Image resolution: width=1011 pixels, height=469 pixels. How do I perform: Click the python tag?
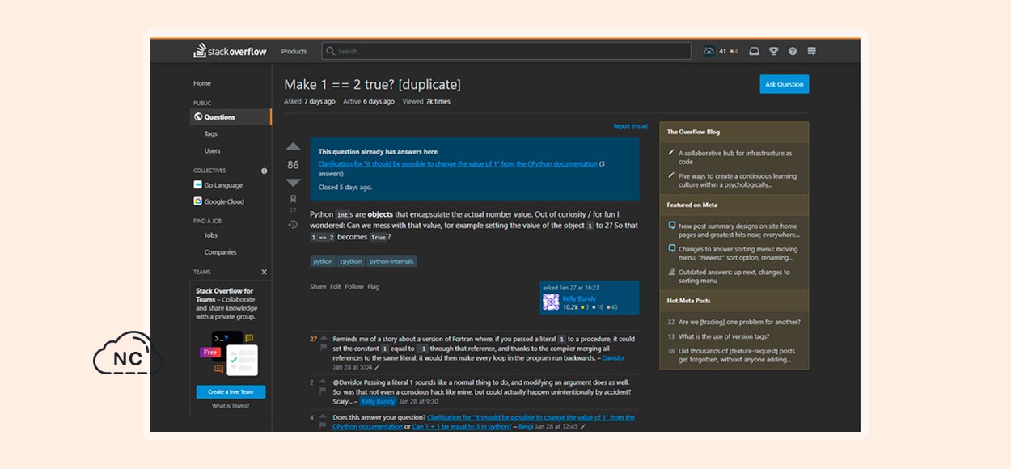tap(323, 261)
